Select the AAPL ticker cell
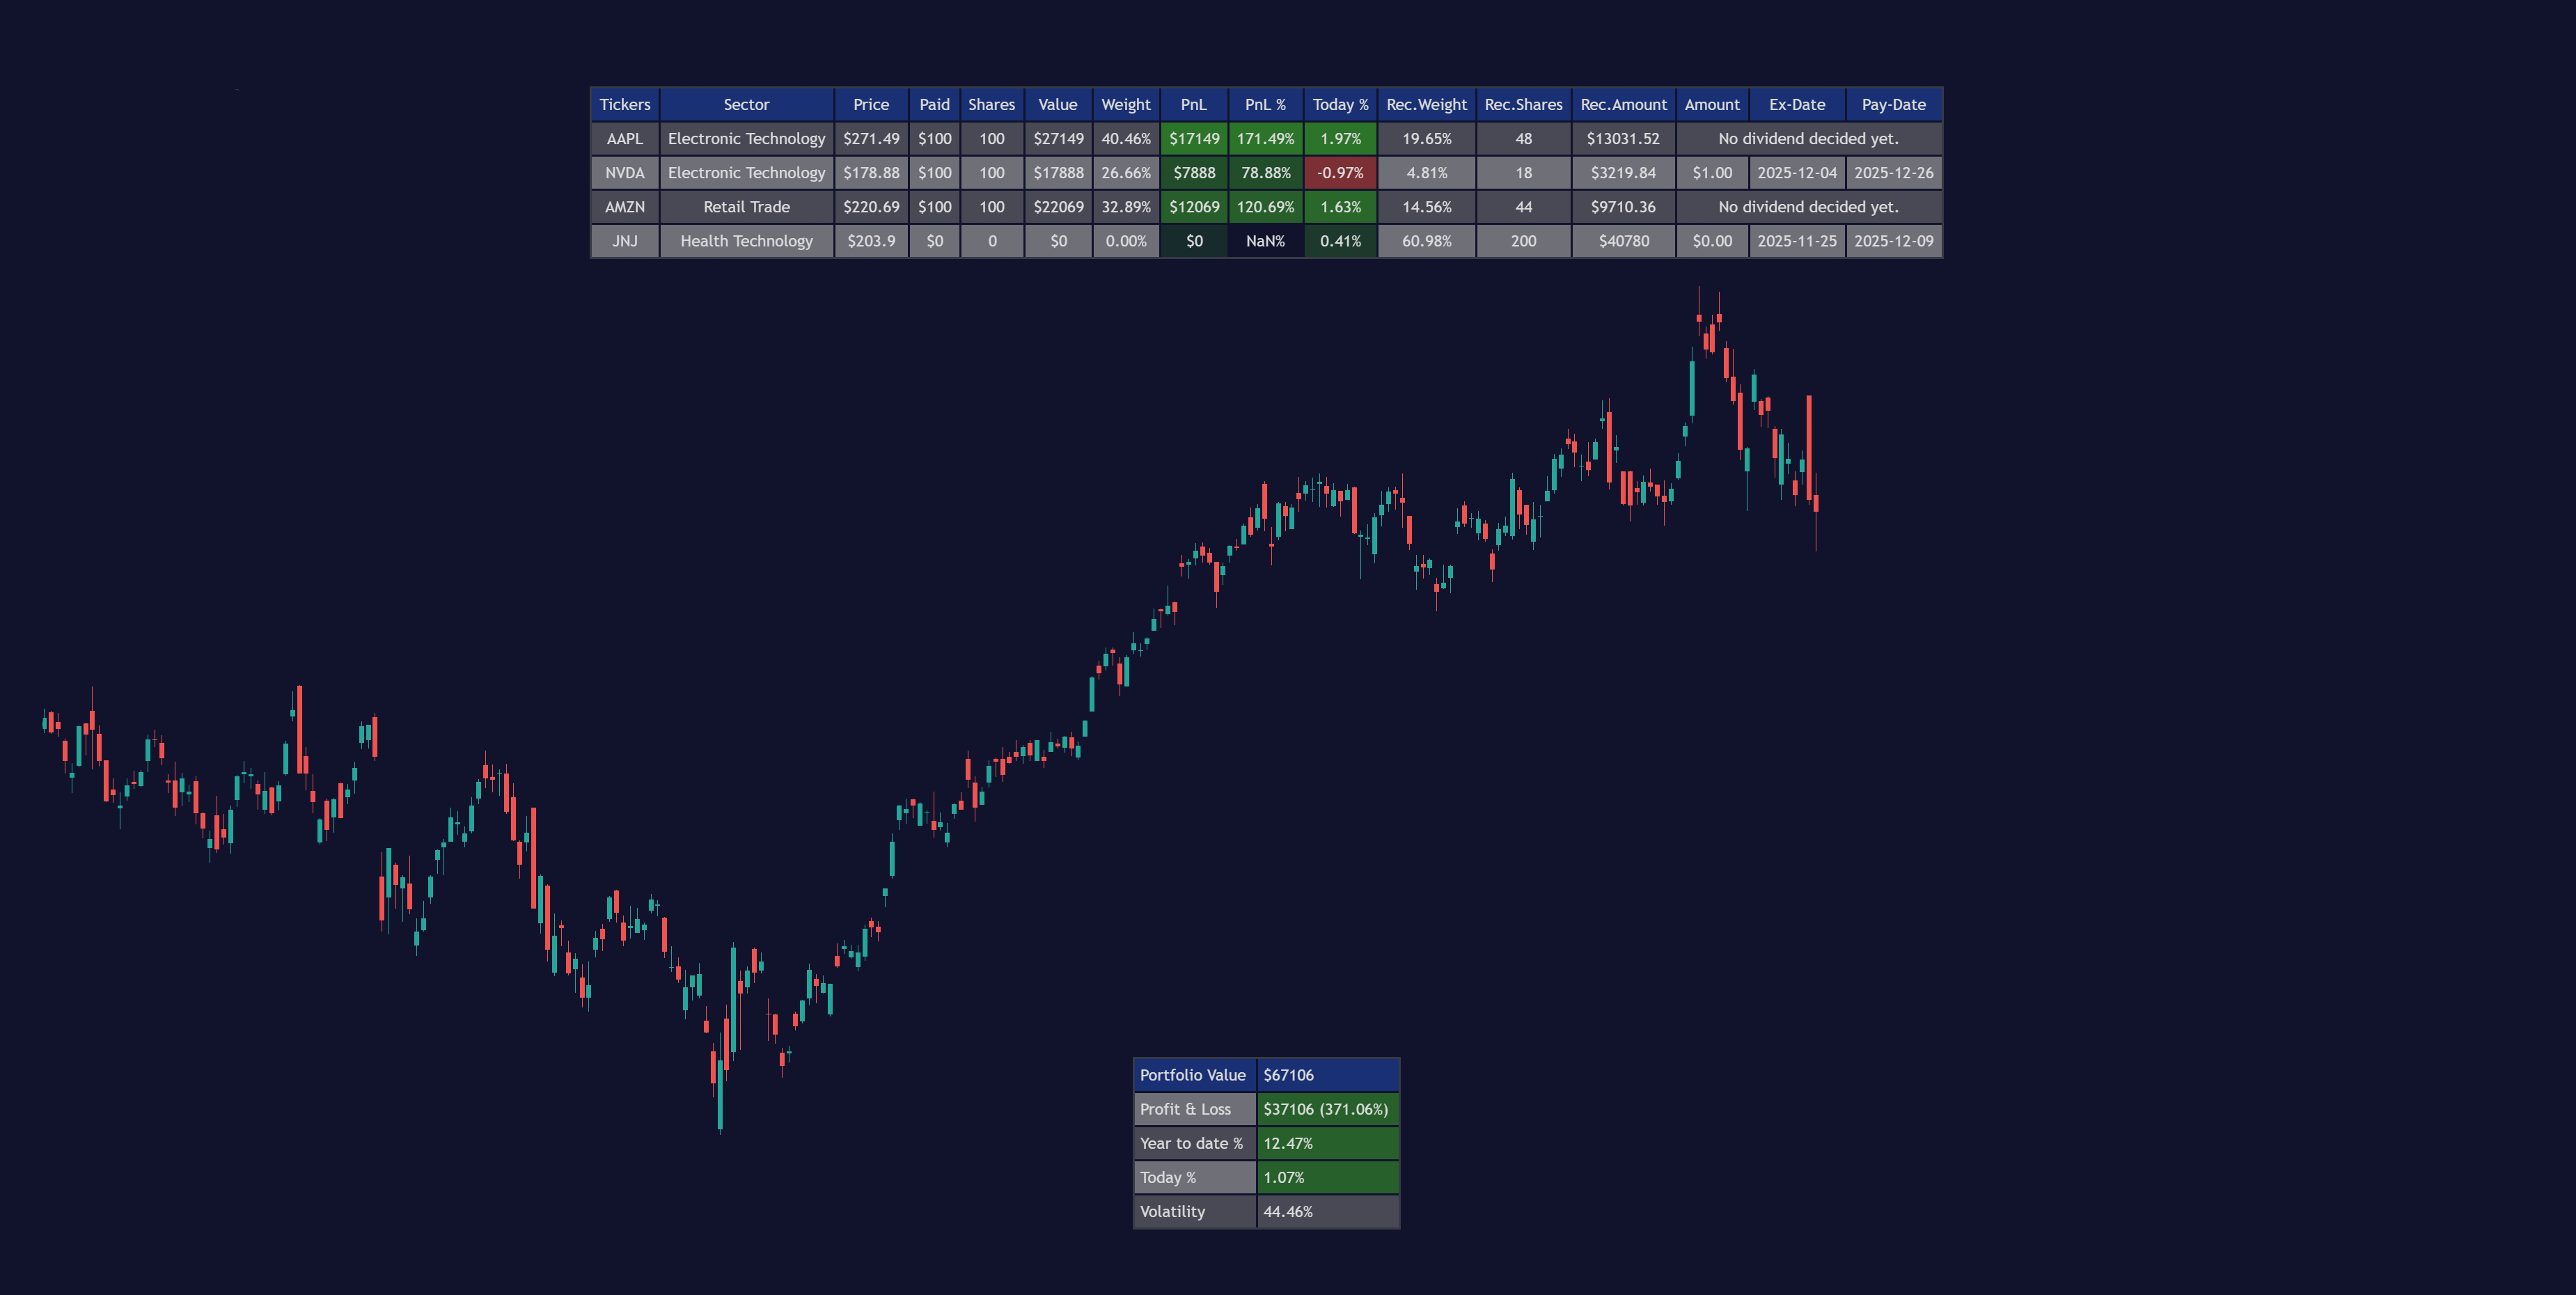Screen dimensions: 2576x1295 point(624,139)
